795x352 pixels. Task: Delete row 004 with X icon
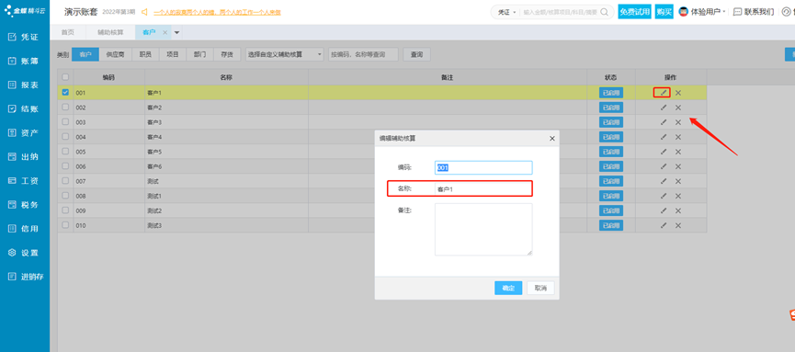pos(678,137)
